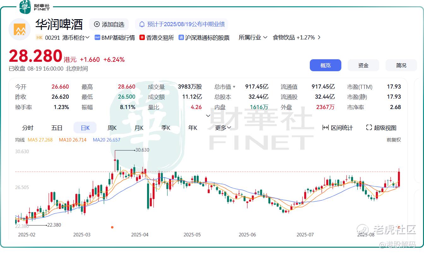Image resolution: width=424 pixels, height=254 pixels.
Task: Click the stock name 华润啤酒
Action: coord(59,24)
